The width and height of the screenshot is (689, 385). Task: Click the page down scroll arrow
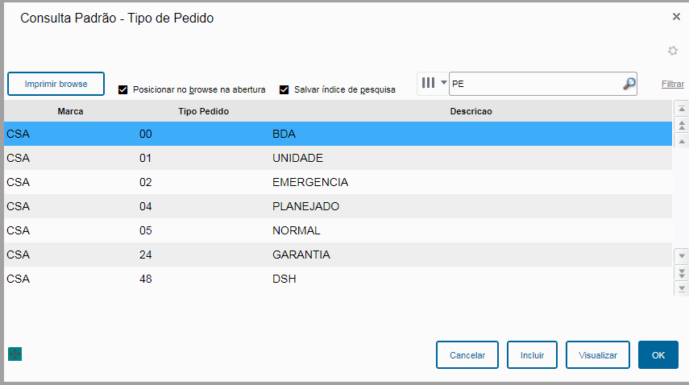pyautogui.click(x=682, y=272)
